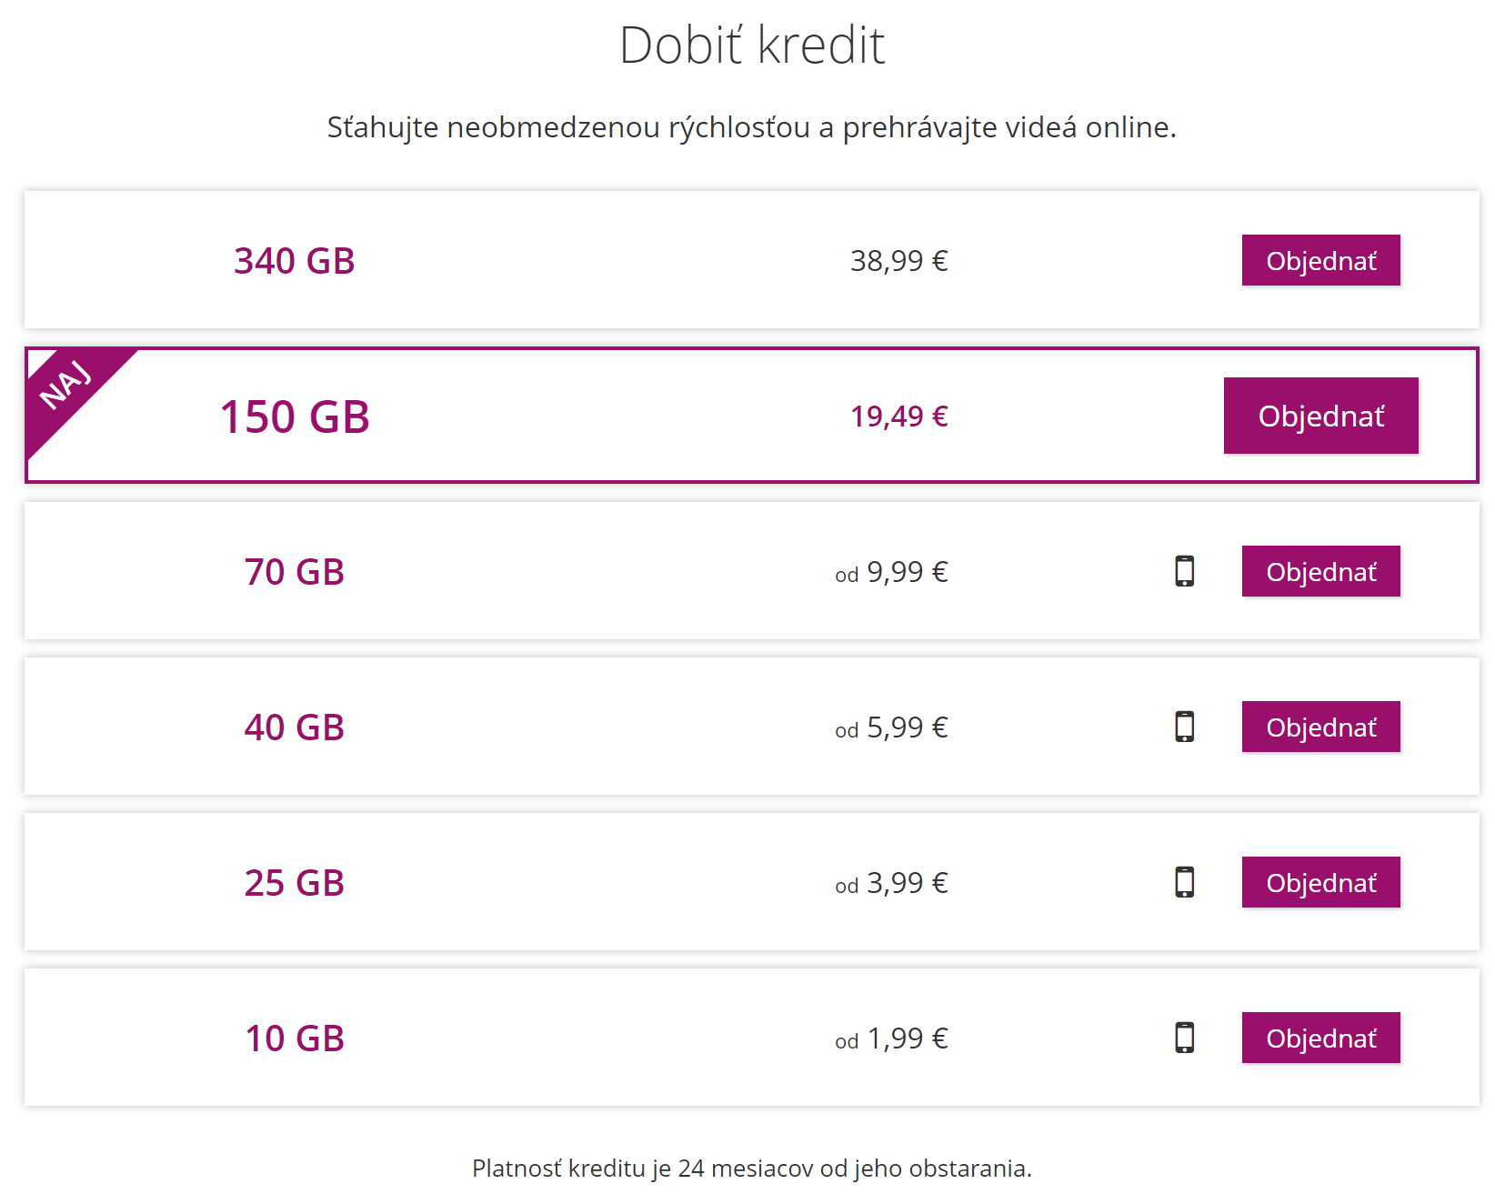Order the 340 GB credit package
1495x1204 pixels.
(1320, 261)
